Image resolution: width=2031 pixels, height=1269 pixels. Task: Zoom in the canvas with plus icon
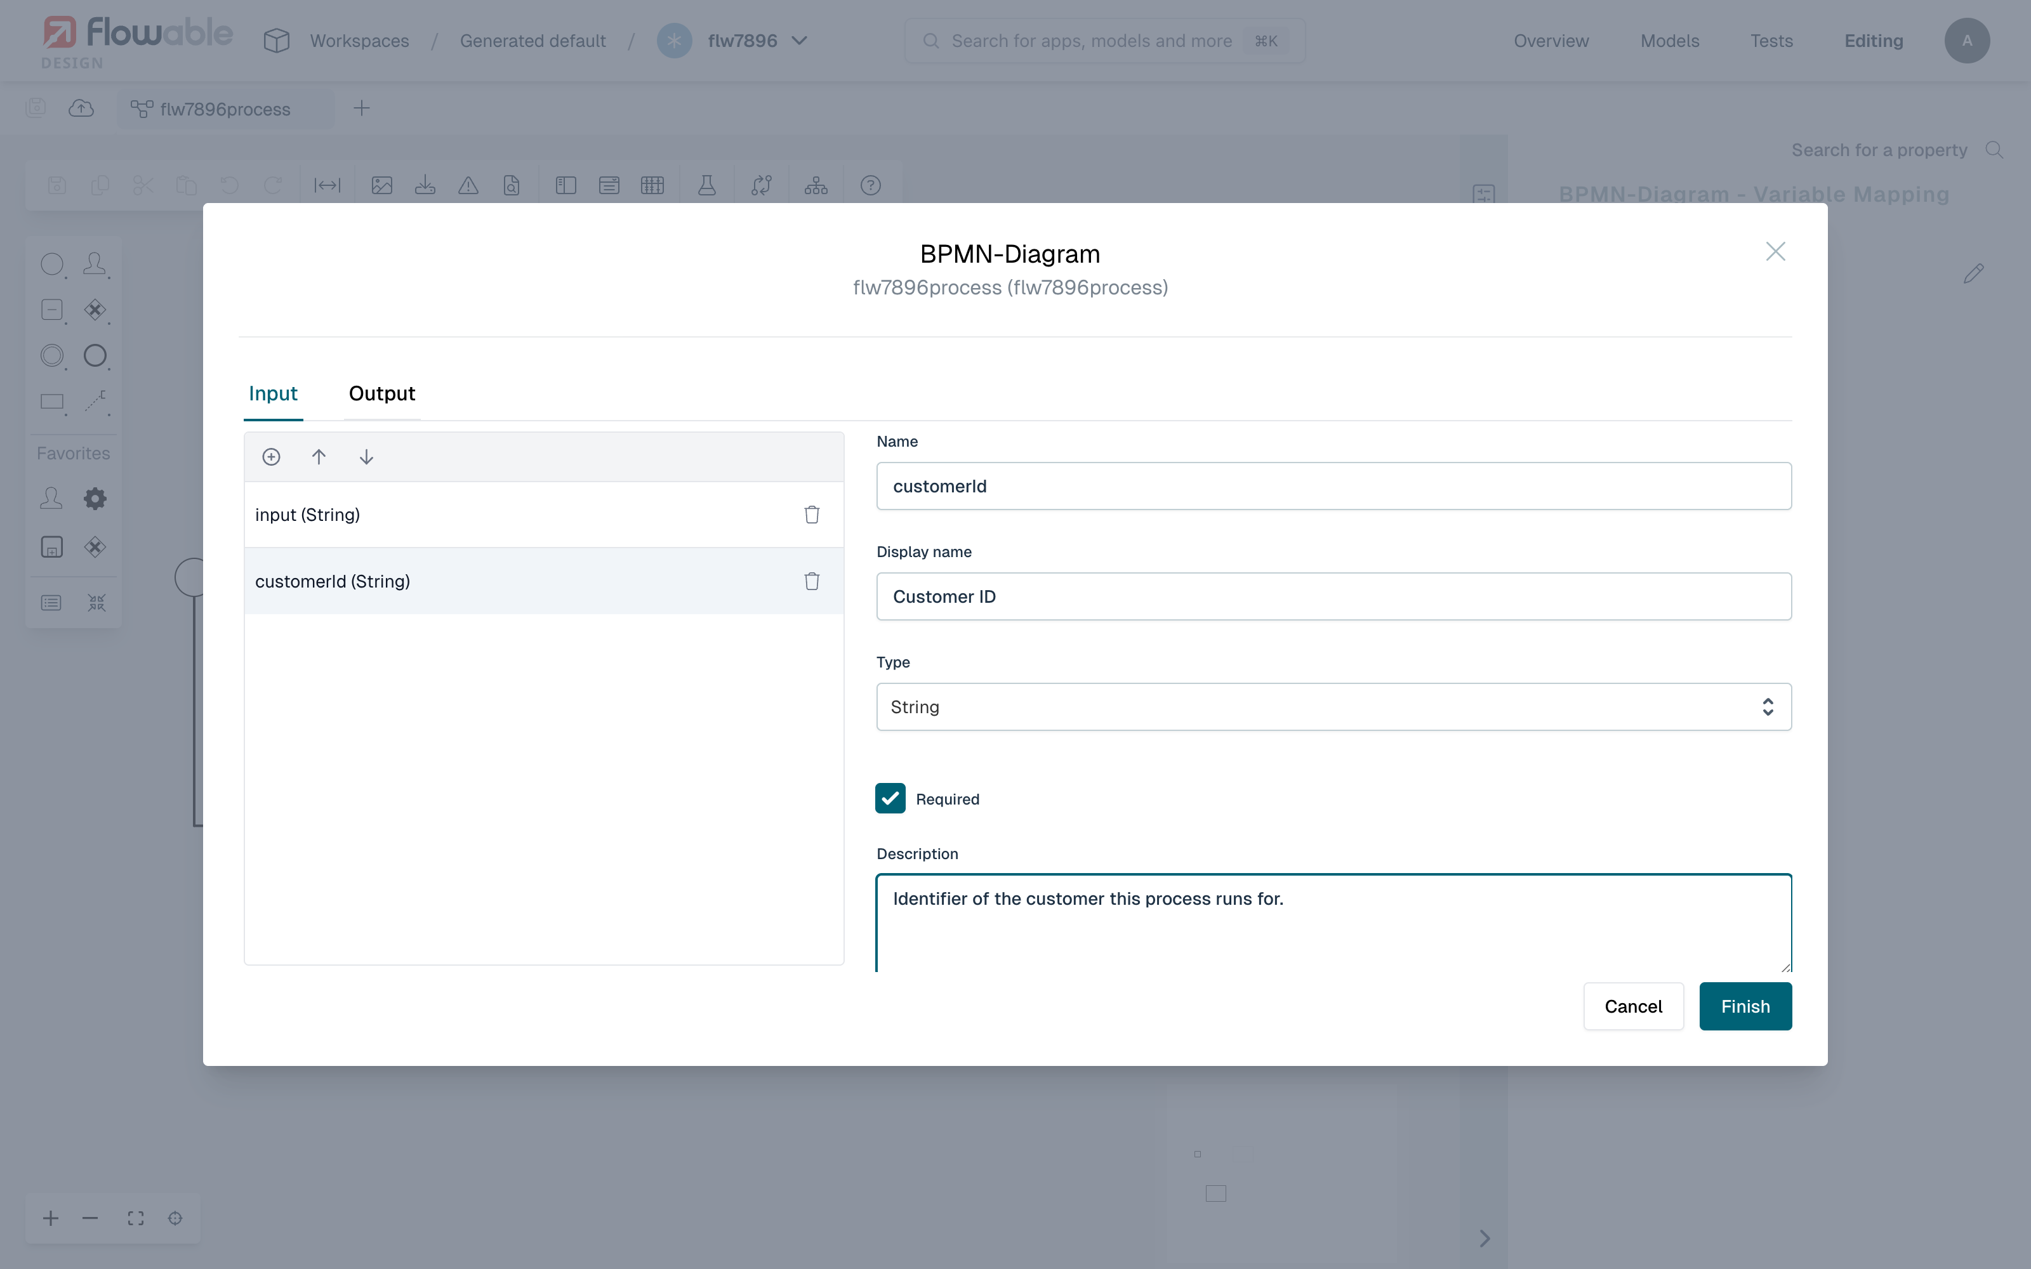[x=50, y=1218]
